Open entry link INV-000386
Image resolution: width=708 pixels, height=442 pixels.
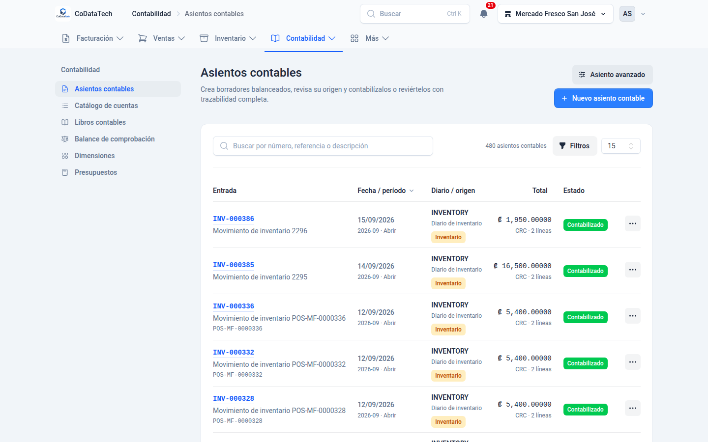(x=234, y=219)
